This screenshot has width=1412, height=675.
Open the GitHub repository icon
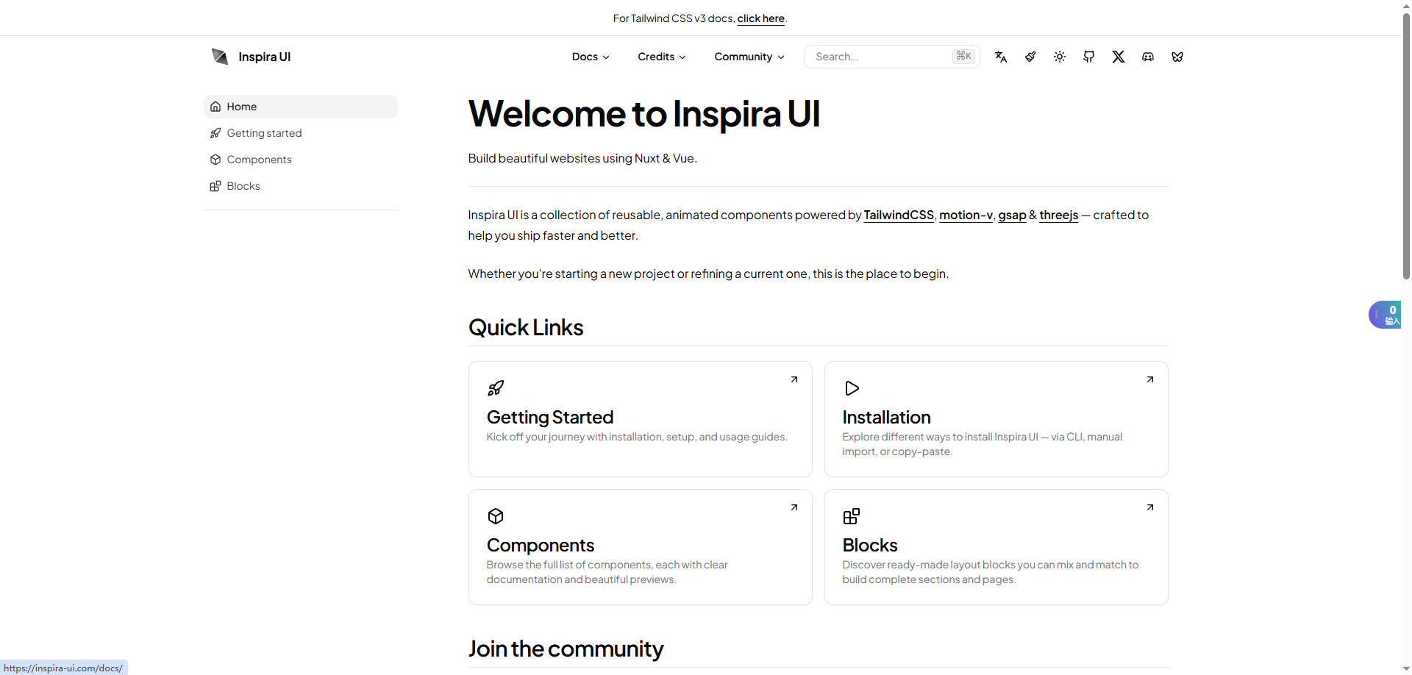click(1089, 57)
